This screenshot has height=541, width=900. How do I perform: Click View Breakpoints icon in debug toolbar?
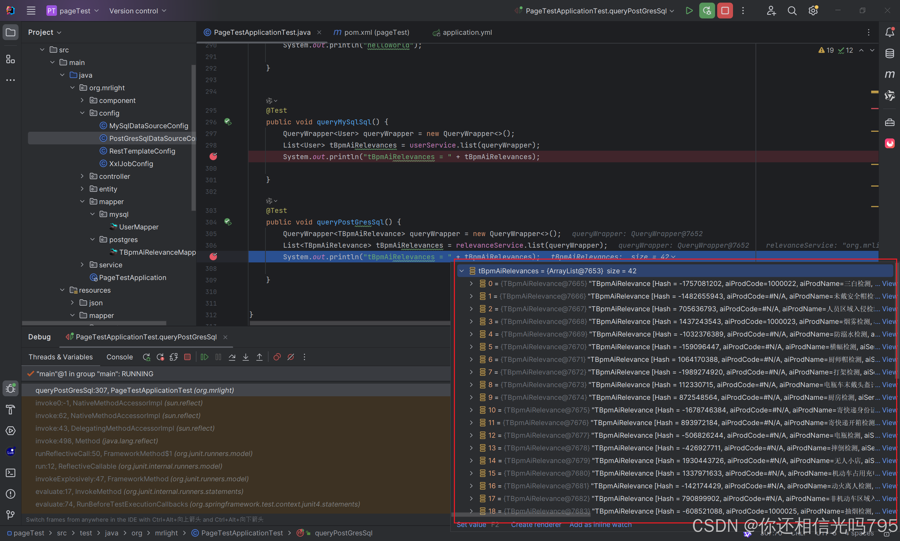pyautogui.click(x=277, y=357)
